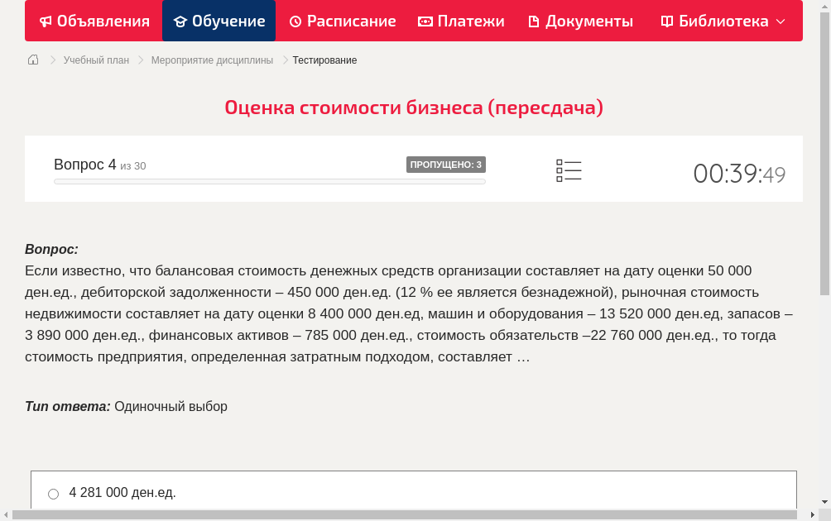Viewport: 831px width, 521px height.
Task: Open the question navigator list icon
Action: [x=569, y=170]
